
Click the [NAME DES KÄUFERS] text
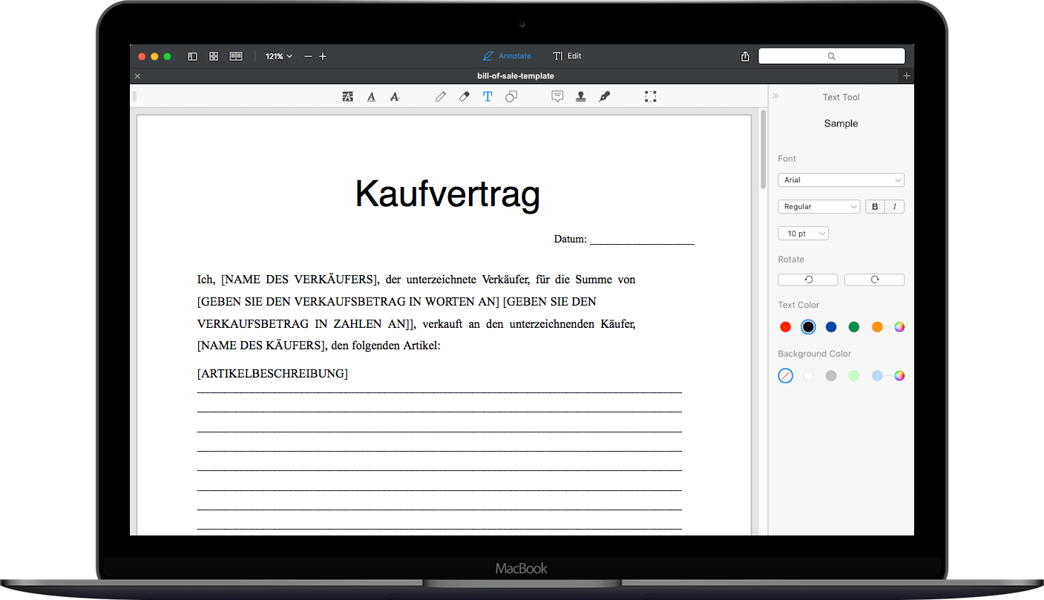(261, 346)
